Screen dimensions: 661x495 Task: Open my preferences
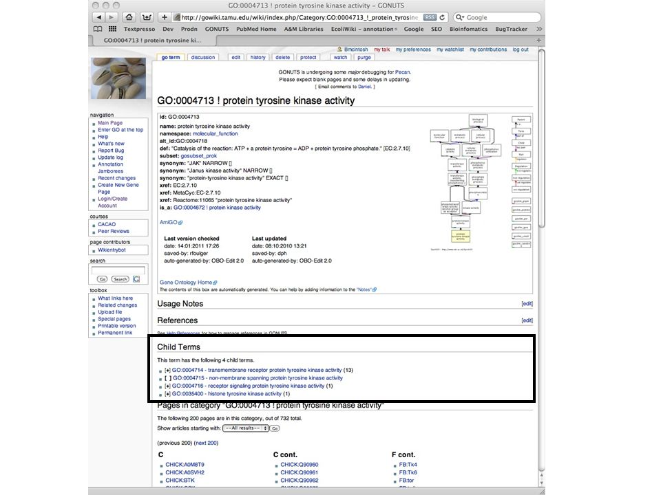click(413, 49)
